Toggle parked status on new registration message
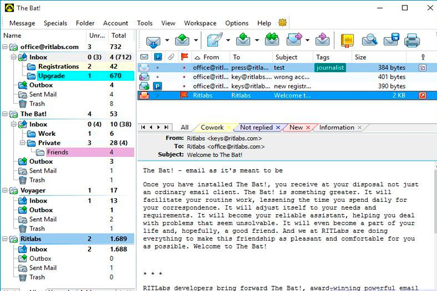The height and width of the screenshot is (291, 437). click(157, 86)
